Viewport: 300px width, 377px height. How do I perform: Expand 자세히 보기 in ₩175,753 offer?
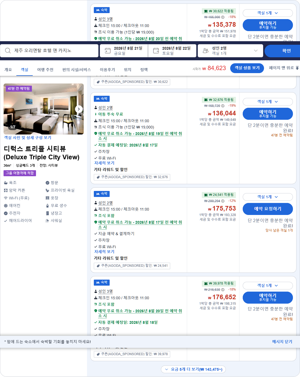click(104, 252)
